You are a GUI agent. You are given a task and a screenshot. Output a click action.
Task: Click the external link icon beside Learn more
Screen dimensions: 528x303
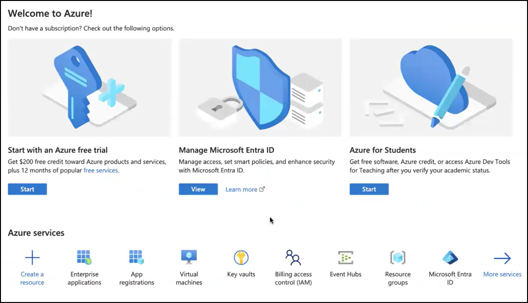point(262,189)
